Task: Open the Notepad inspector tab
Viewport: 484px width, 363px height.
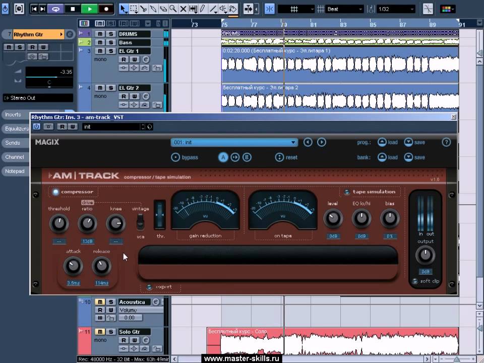Action: [16, 171]
